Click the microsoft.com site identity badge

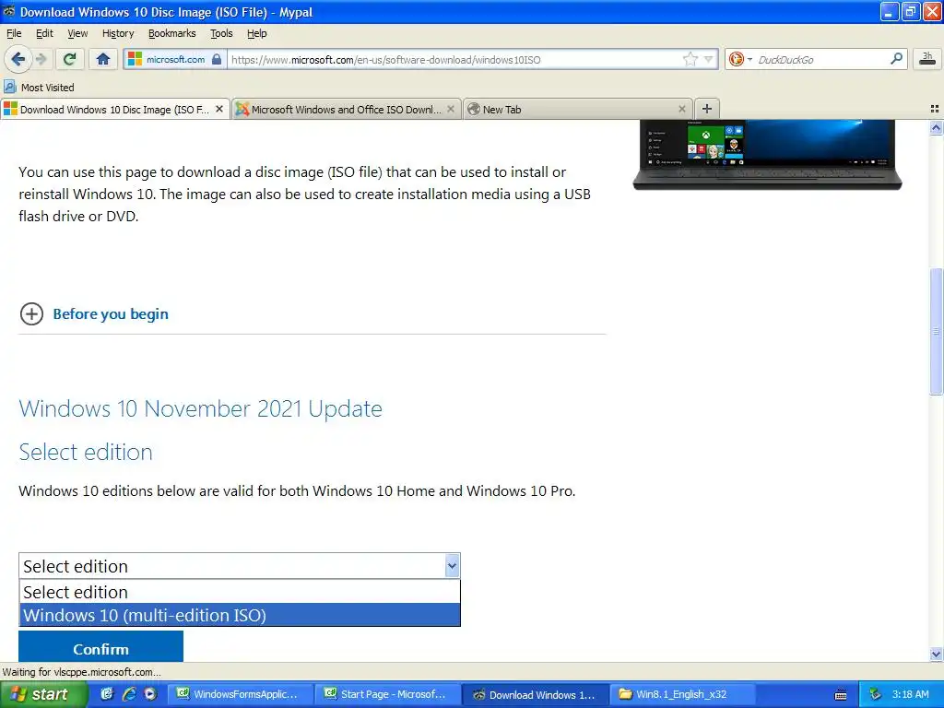[175, 59]
